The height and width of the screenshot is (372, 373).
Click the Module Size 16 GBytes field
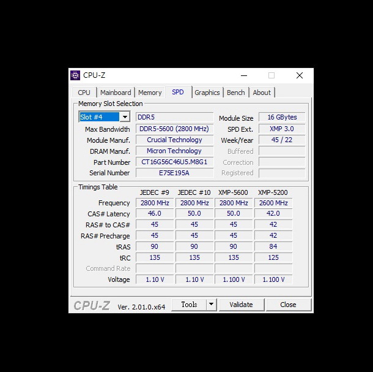[281, 118]
